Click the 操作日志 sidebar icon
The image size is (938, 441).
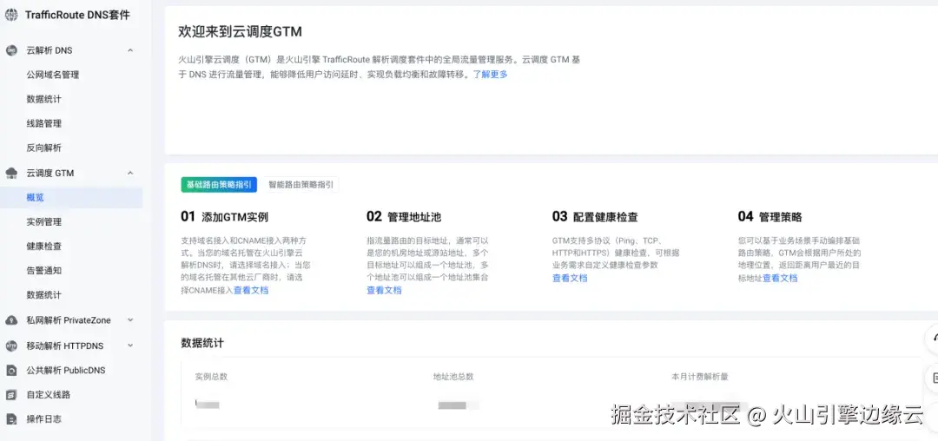coord(11,419)
